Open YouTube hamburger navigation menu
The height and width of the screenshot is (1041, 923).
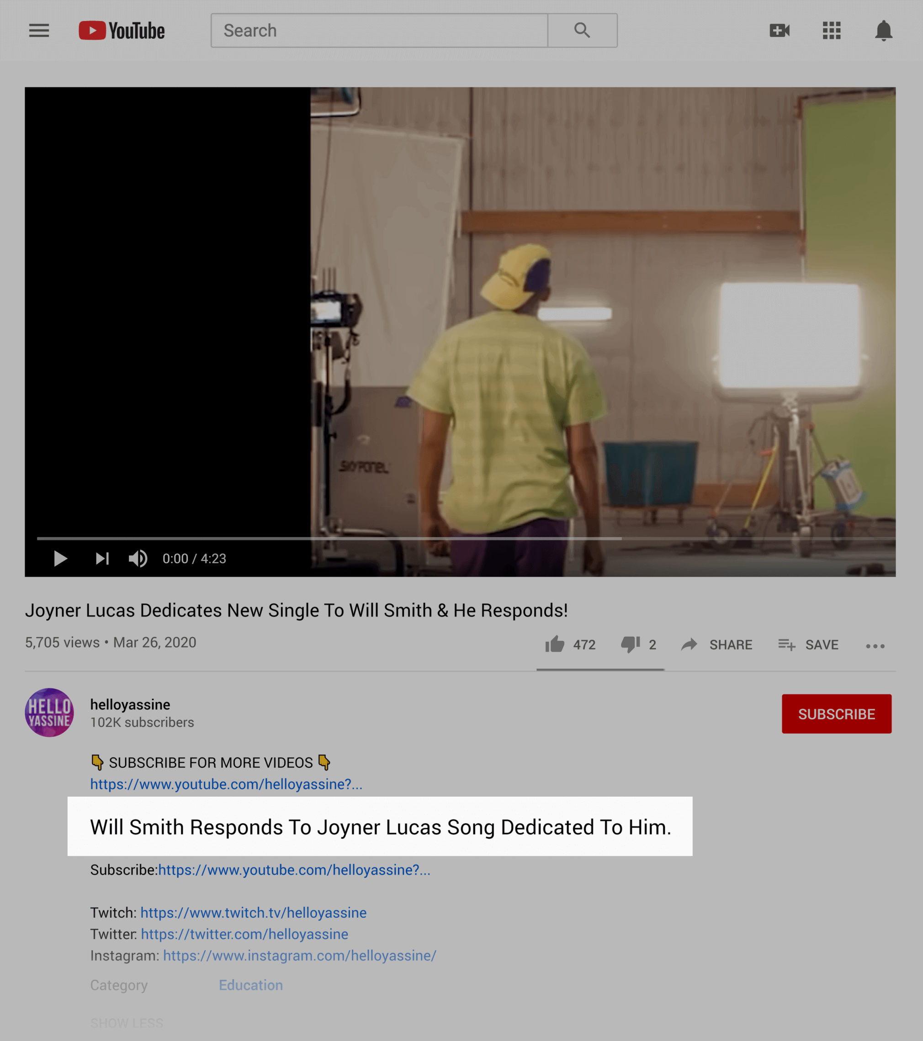pos(38,30)
